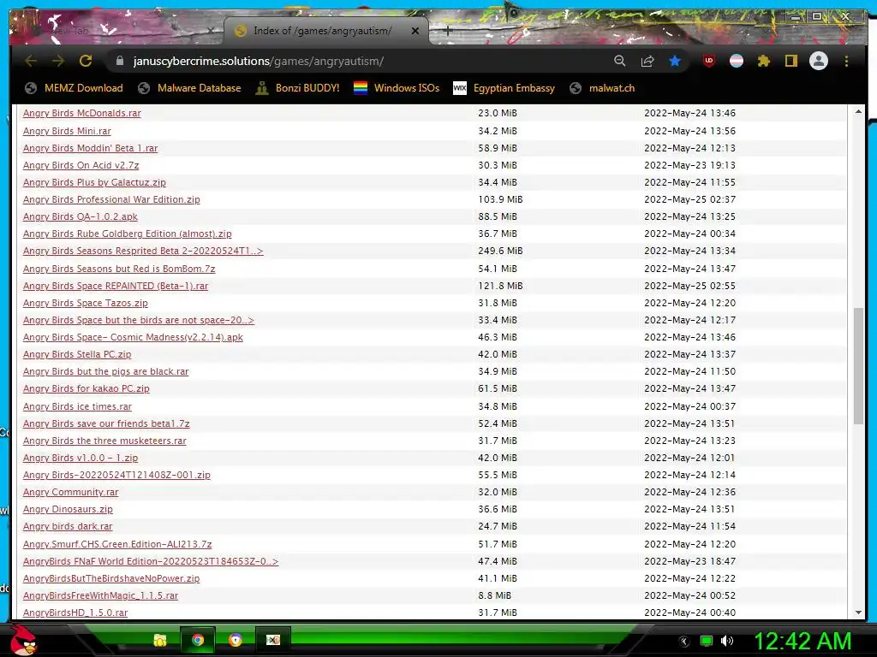Open the Egyptian Embassy bookmark
The height and width of the screenshot is (657, 877).
click(x=504, y=88)
